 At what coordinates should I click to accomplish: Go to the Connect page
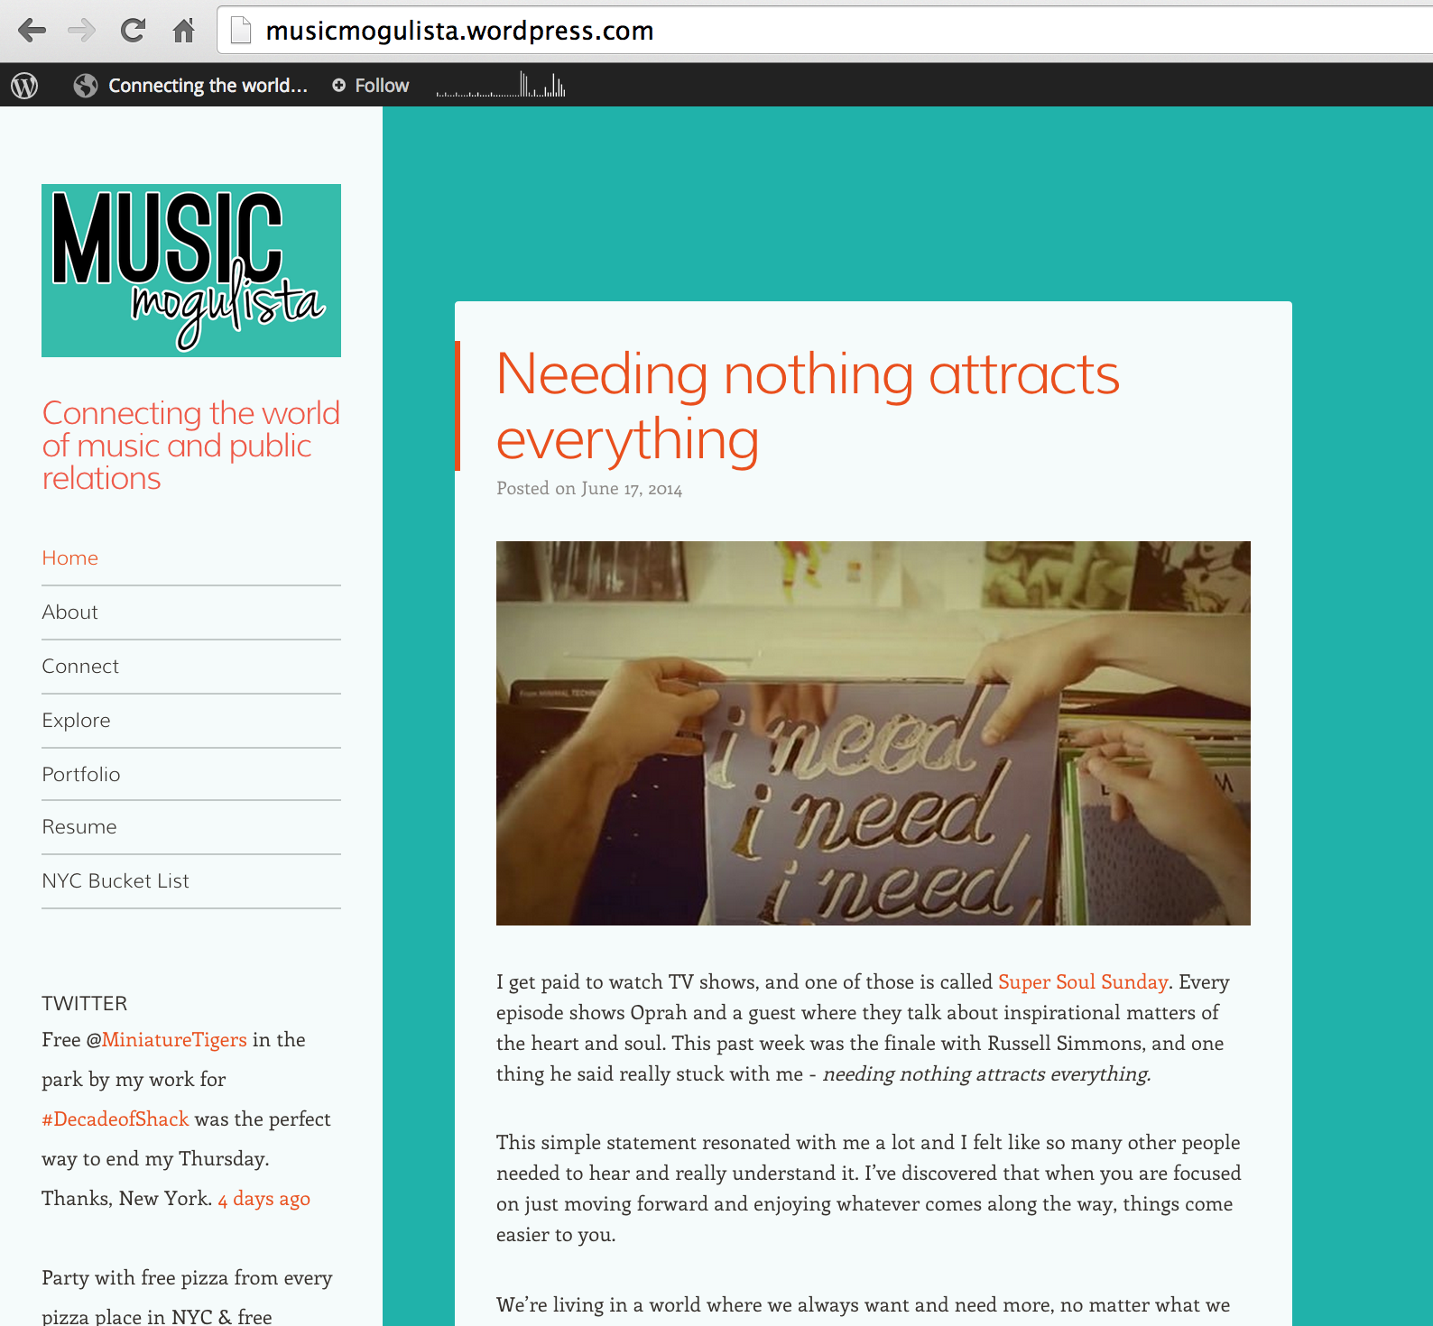point(80,667)
